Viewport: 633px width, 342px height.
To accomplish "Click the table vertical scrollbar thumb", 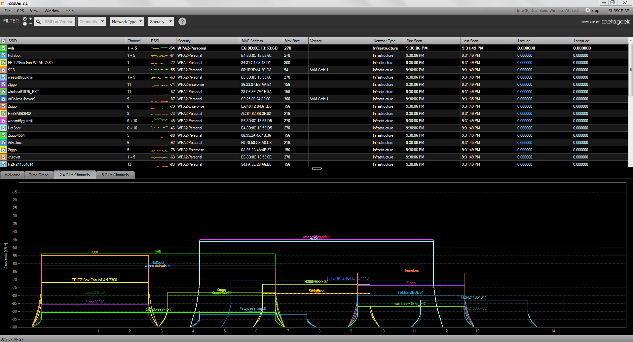I will (x=630, y=70).
